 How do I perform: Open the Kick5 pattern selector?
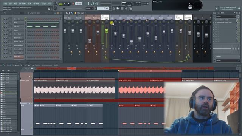103,8
